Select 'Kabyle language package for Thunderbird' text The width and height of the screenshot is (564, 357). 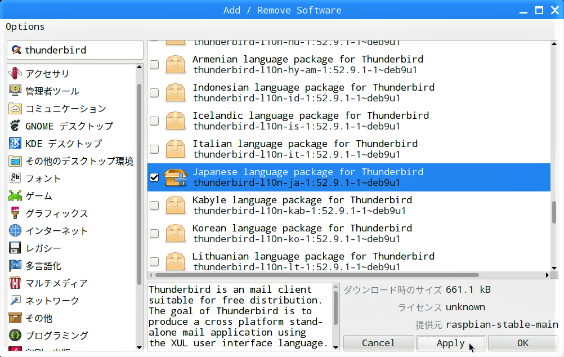click(x=302, y=200)
